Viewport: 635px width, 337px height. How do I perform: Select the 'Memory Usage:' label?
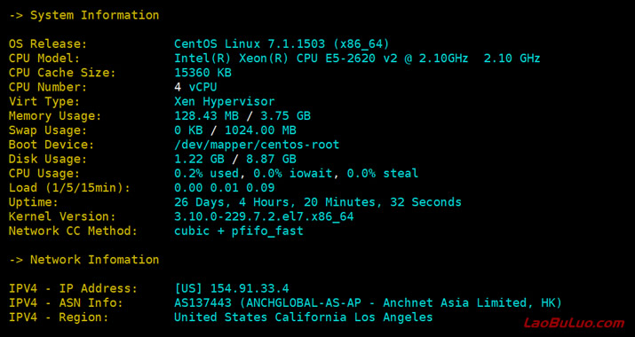coord(55,116)
